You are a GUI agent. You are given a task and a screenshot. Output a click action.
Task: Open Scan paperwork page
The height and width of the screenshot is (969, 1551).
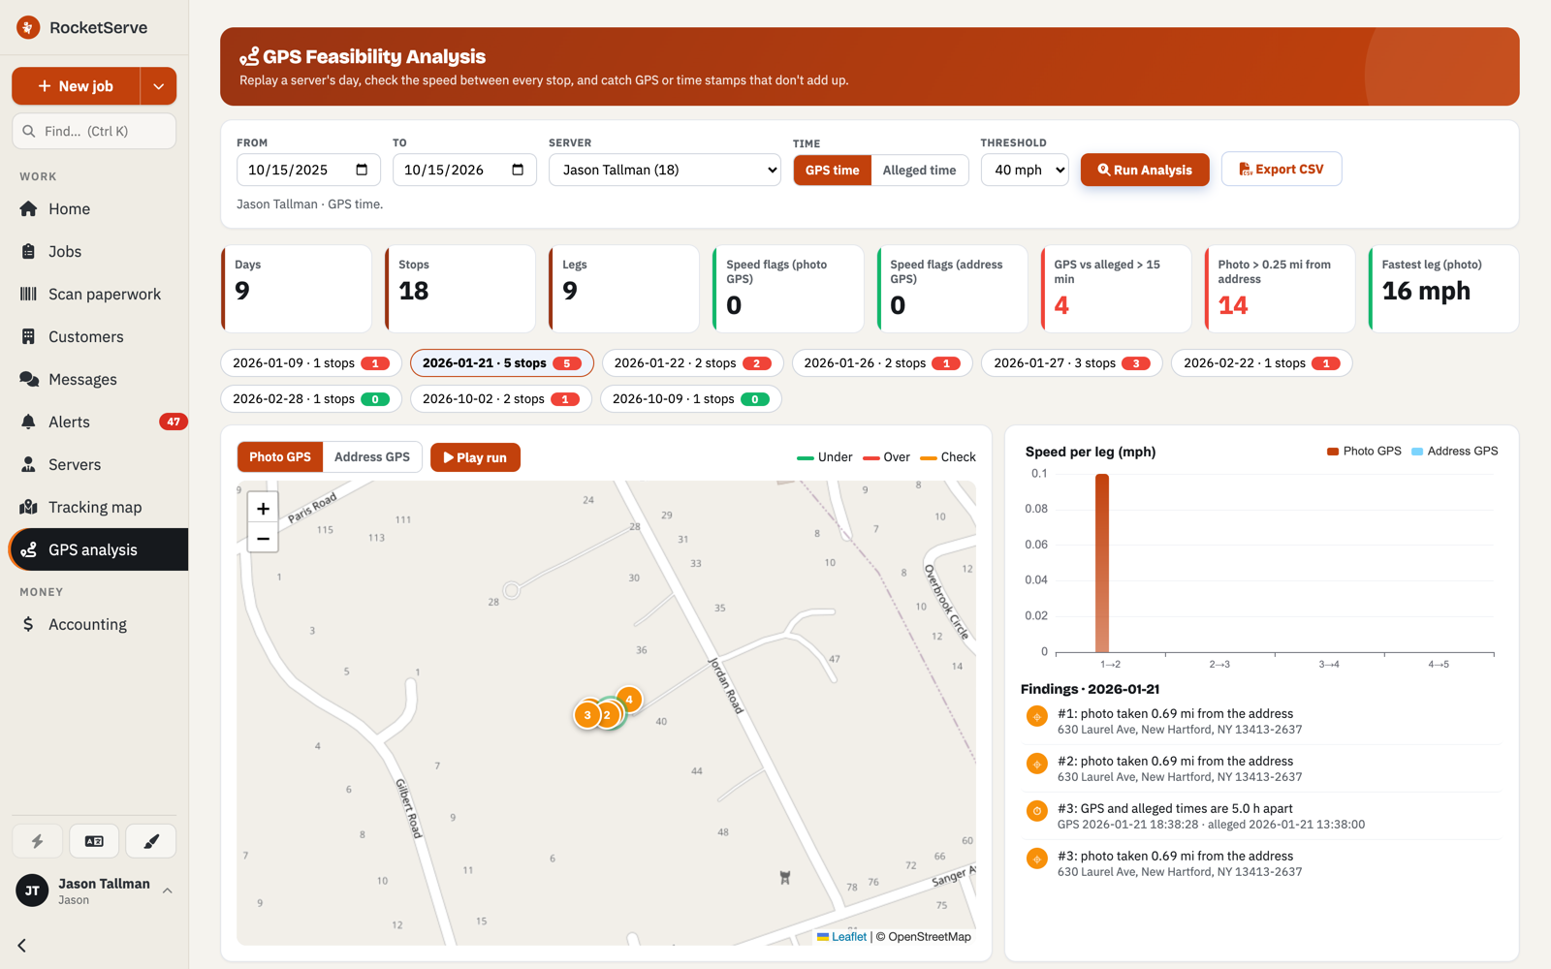pyautogui.click(x=94, y=294)
